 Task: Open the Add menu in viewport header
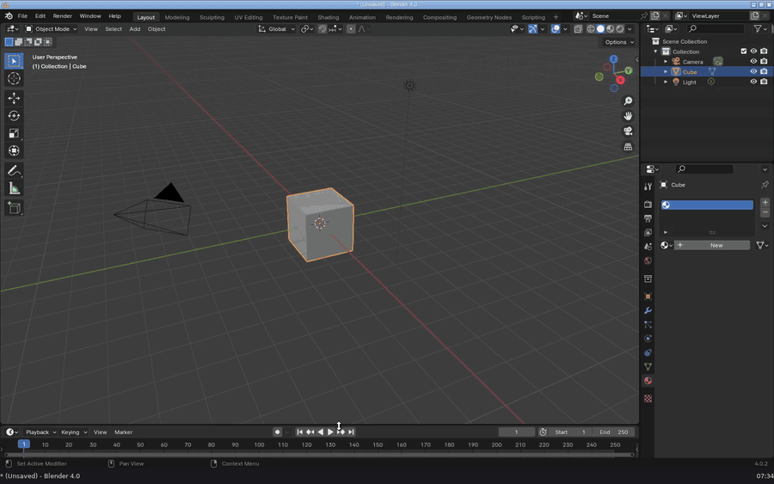pos(135,29)
